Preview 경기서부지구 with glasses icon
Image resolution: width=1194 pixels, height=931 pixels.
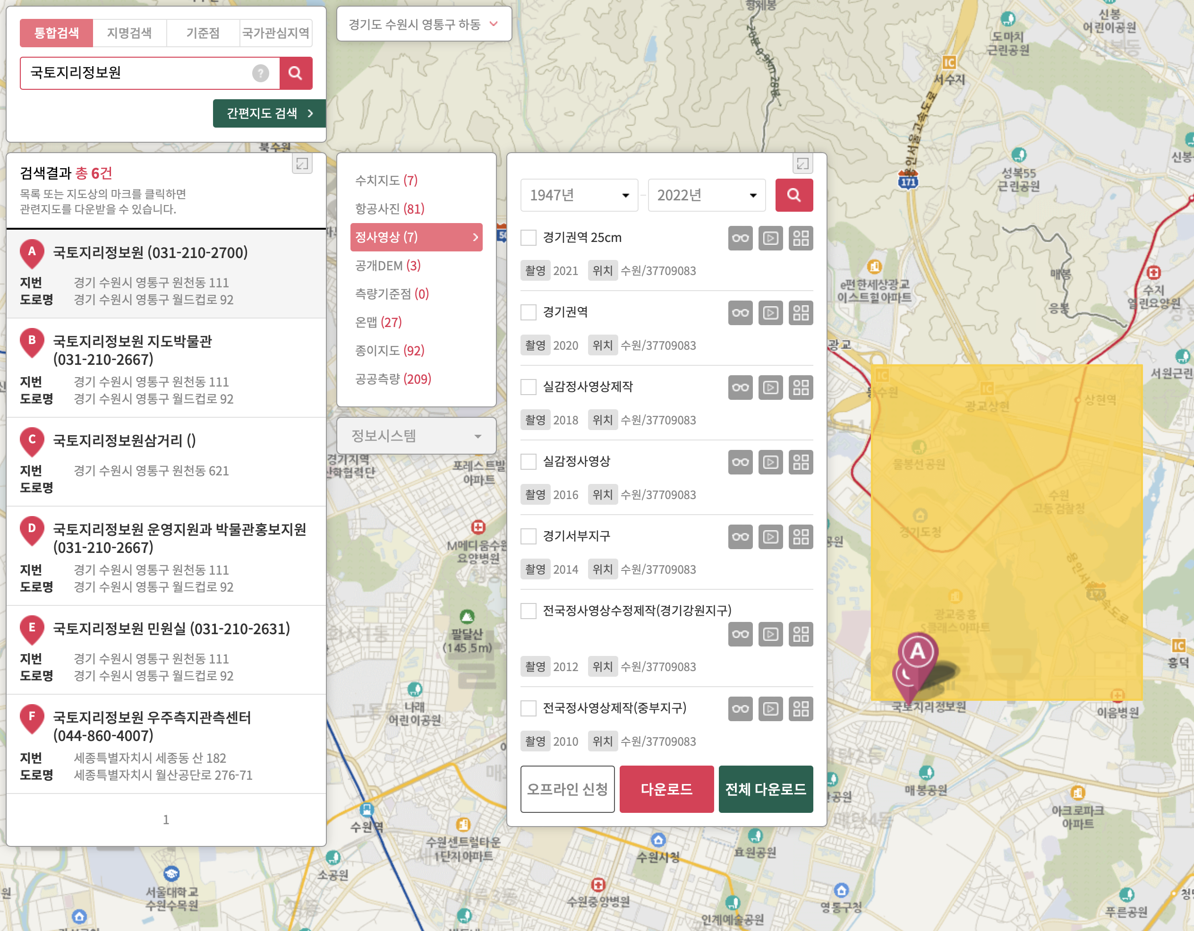point(740,536)
